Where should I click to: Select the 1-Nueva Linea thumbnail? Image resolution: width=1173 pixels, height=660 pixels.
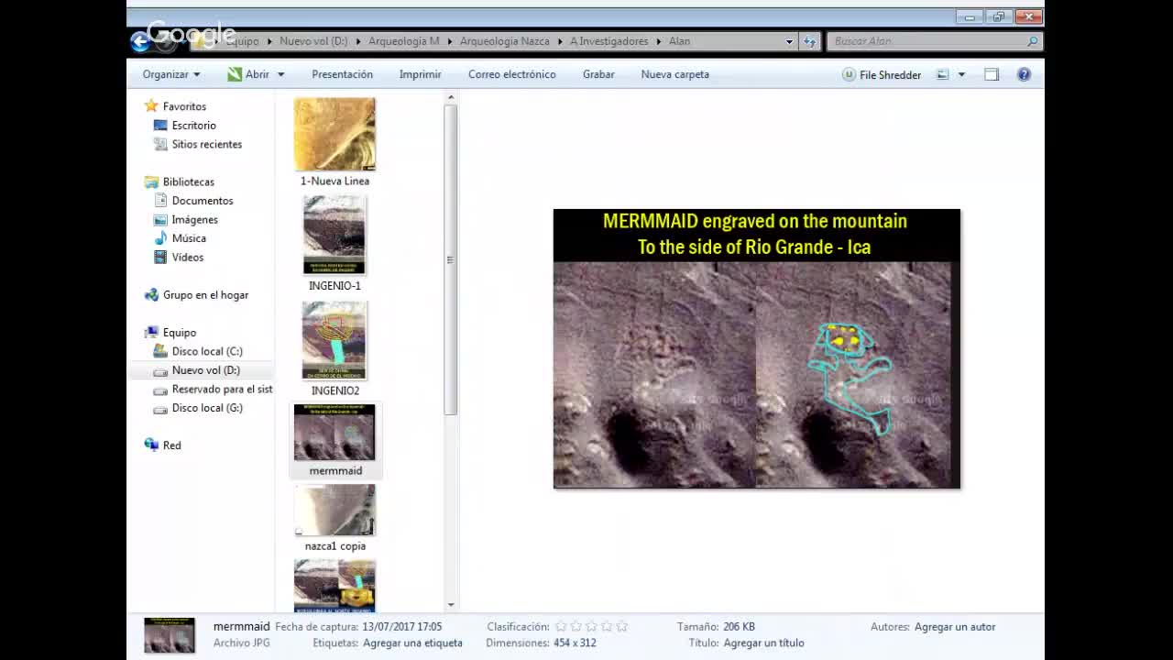(x=334, y=135)
